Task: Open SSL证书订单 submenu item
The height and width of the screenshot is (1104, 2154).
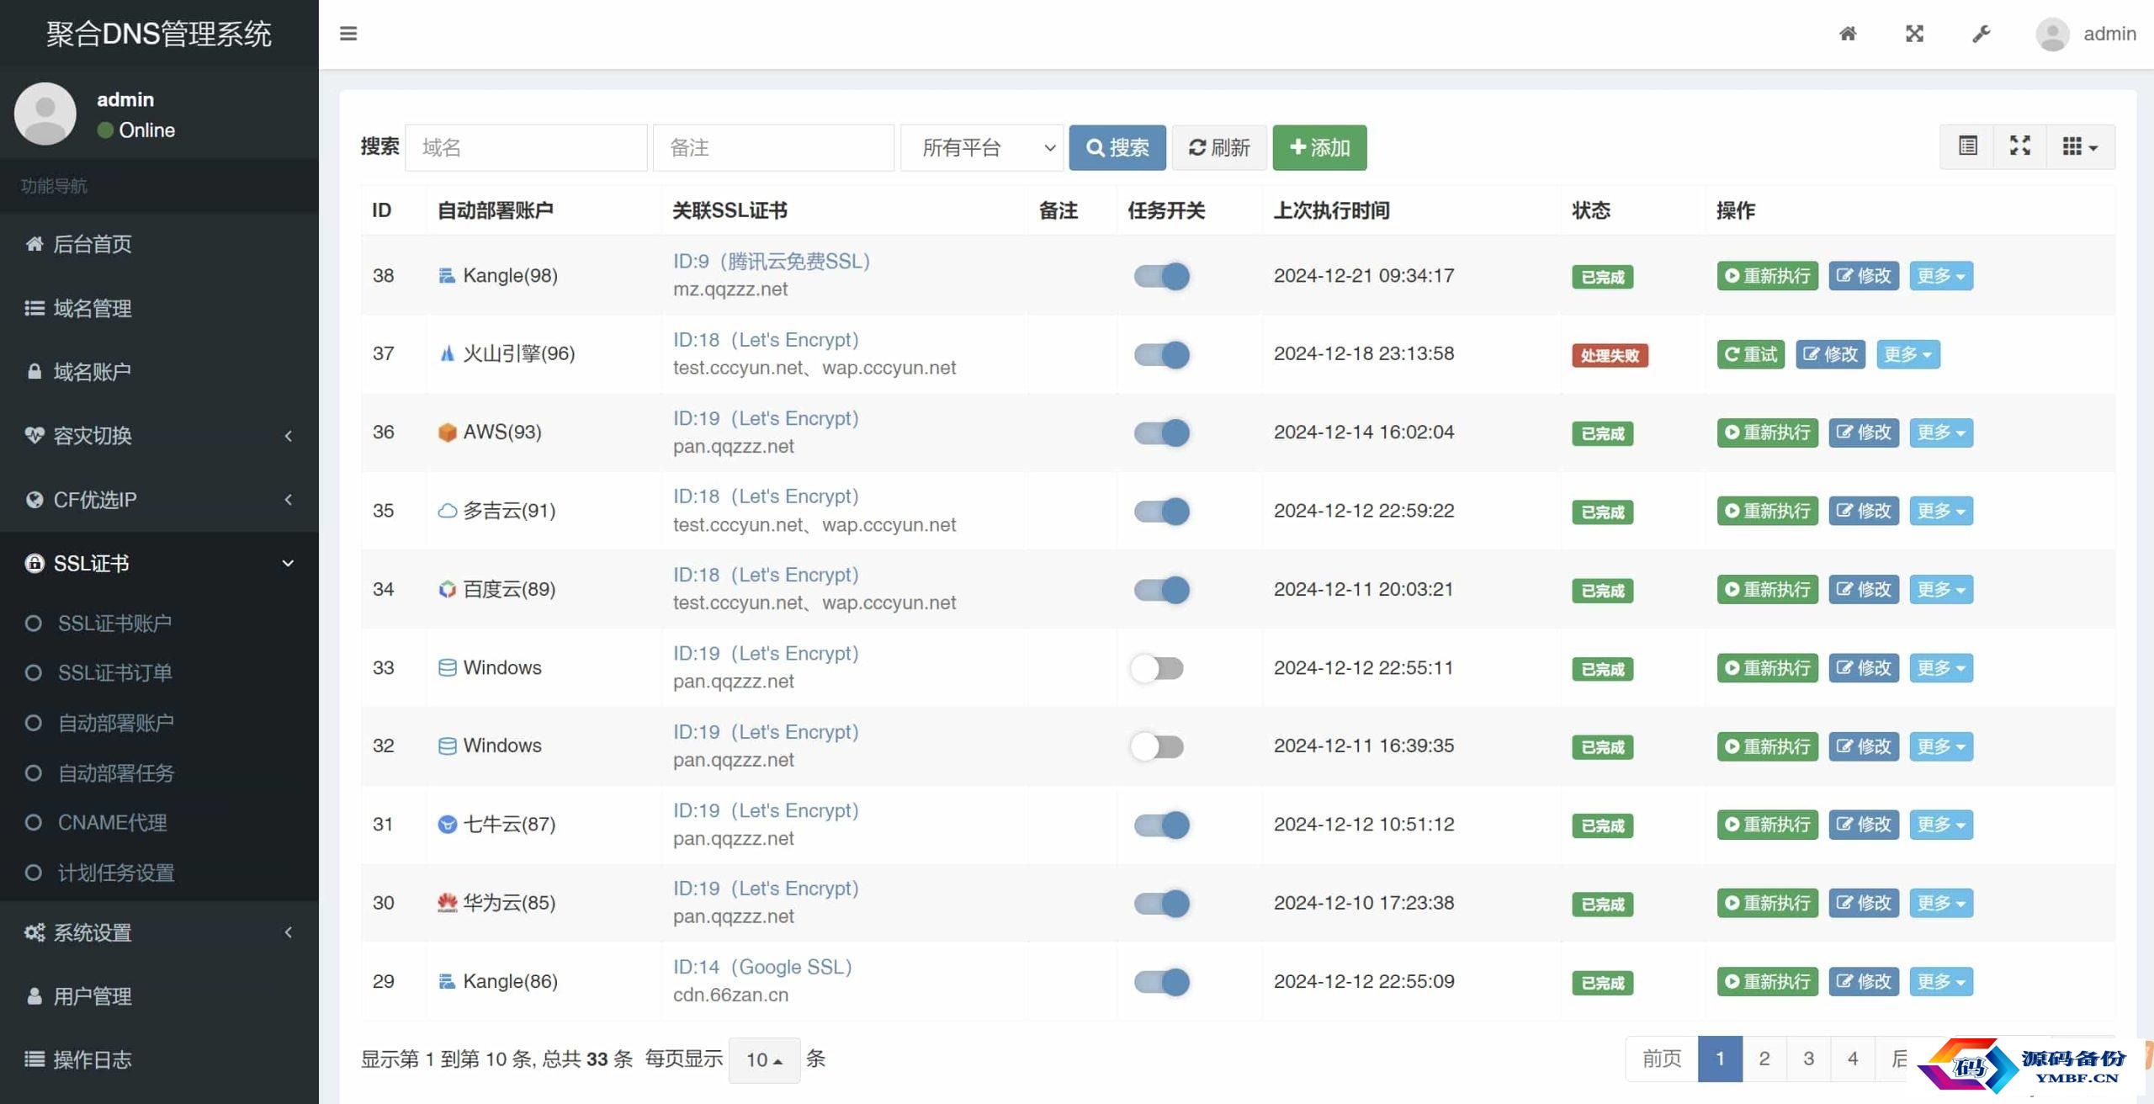Action: tap(159, 673)
